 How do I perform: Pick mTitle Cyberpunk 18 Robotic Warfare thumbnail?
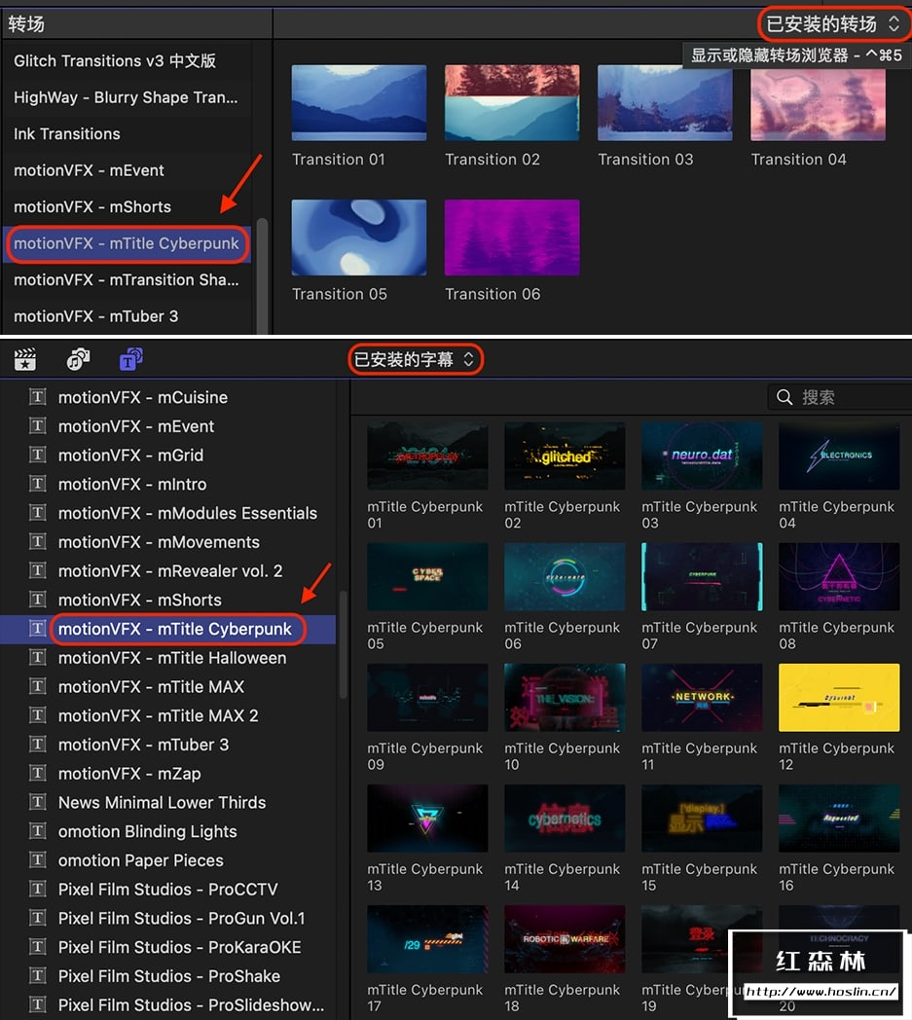[565, 939]
